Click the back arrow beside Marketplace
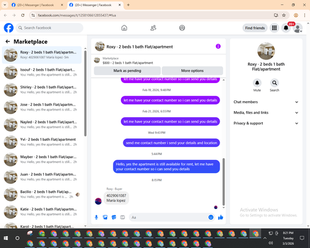The width and height of the screenshot is (310, 248). tap(7, 42)
